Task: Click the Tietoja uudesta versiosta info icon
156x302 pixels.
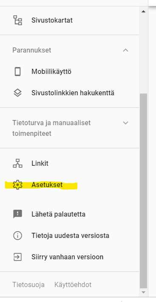Action: tap(17, 235)
